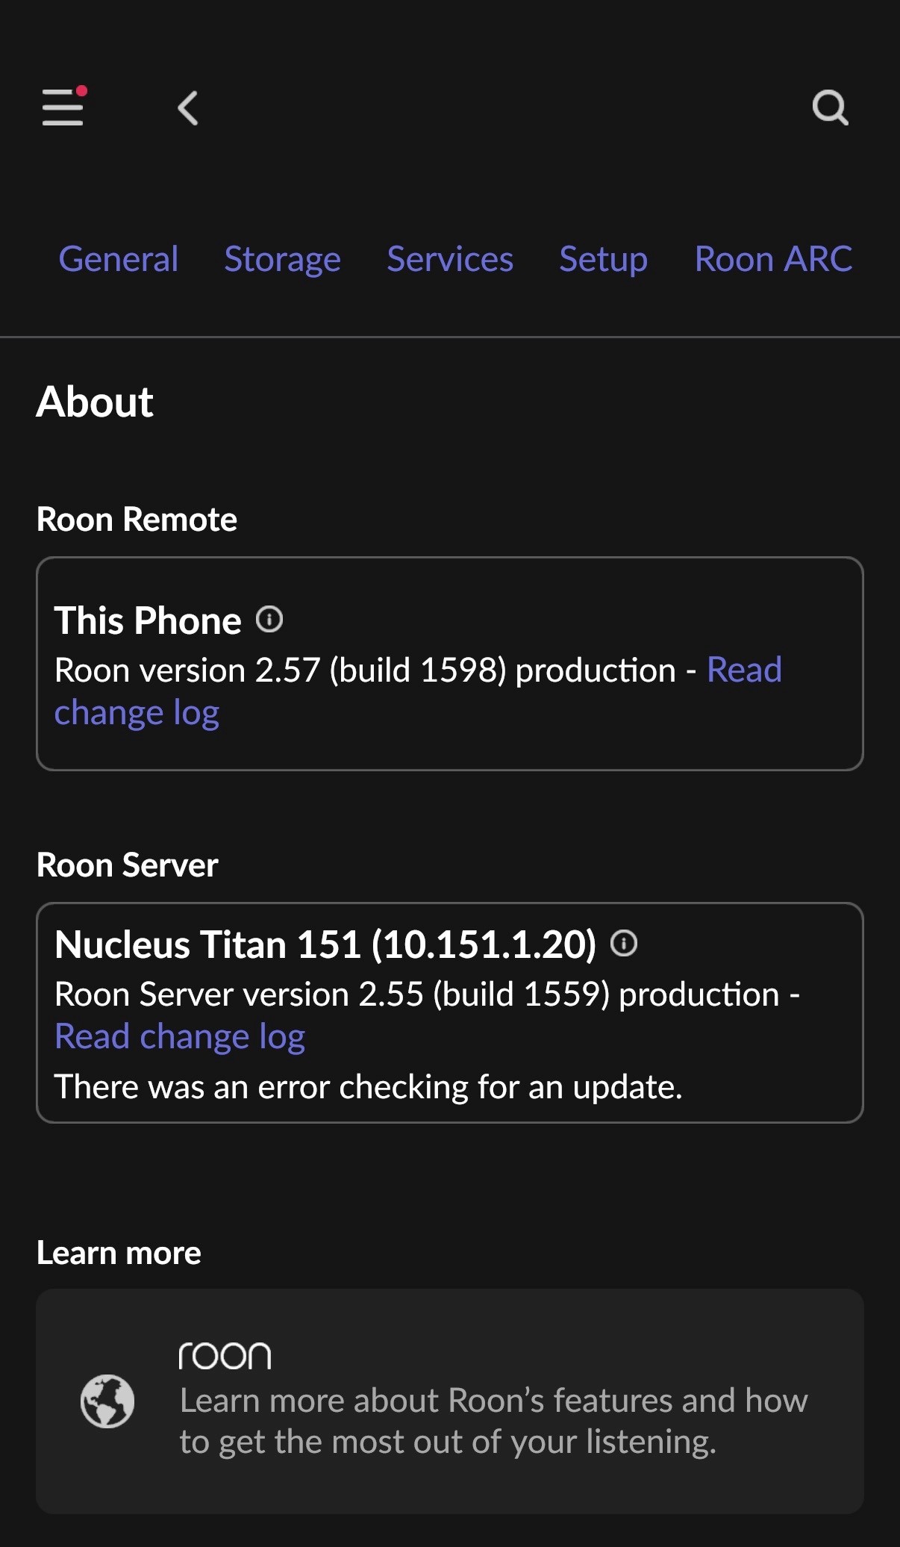900x1547 pixels.
Task: Go to the Services tab
Action: 450,260
